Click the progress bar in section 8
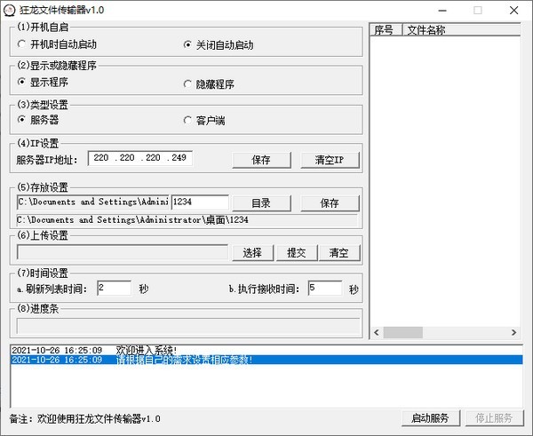 [x=188, y=326]
